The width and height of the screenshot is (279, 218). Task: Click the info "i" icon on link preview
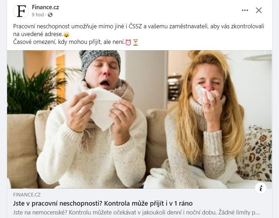point(261,188)
